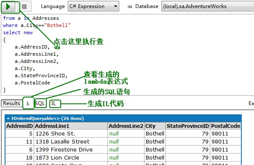The image size is (254, 165).
Task: Click Bothell in the 1318 Lasalle Street row
Action: tap(155, 142)
